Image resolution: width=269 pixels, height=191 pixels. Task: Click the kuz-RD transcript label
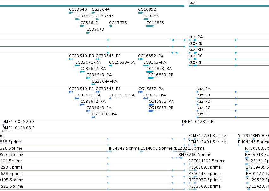tap(196, 50)
